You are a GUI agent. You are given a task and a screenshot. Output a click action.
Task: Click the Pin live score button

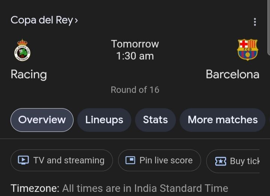pos(159,160)
